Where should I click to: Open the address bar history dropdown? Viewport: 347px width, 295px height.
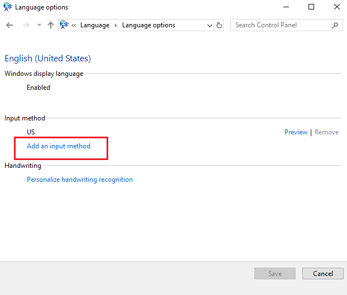[x=209, y=25]
